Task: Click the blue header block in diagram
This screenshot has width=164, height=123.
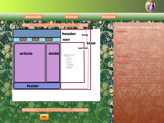Action: pyautogui.click(x=37, y=33)
